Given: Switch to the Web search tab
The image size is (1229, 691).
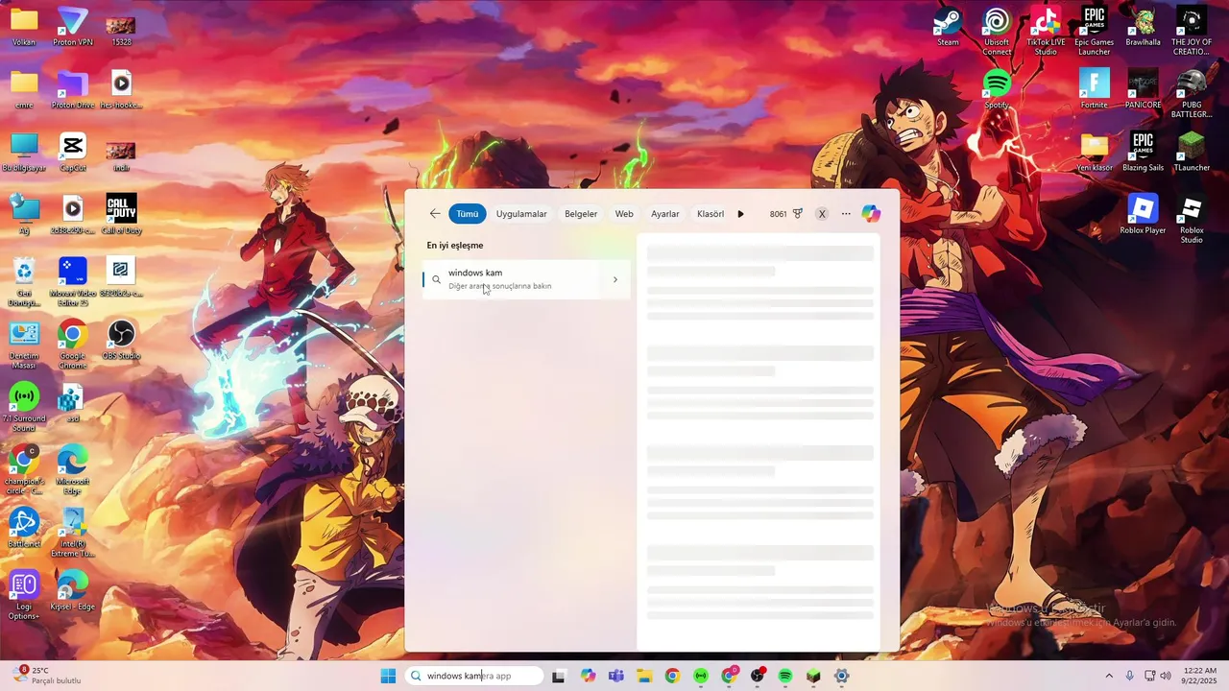Looking at the screenshot, I should pyautogui.click(x=624, y=214).
